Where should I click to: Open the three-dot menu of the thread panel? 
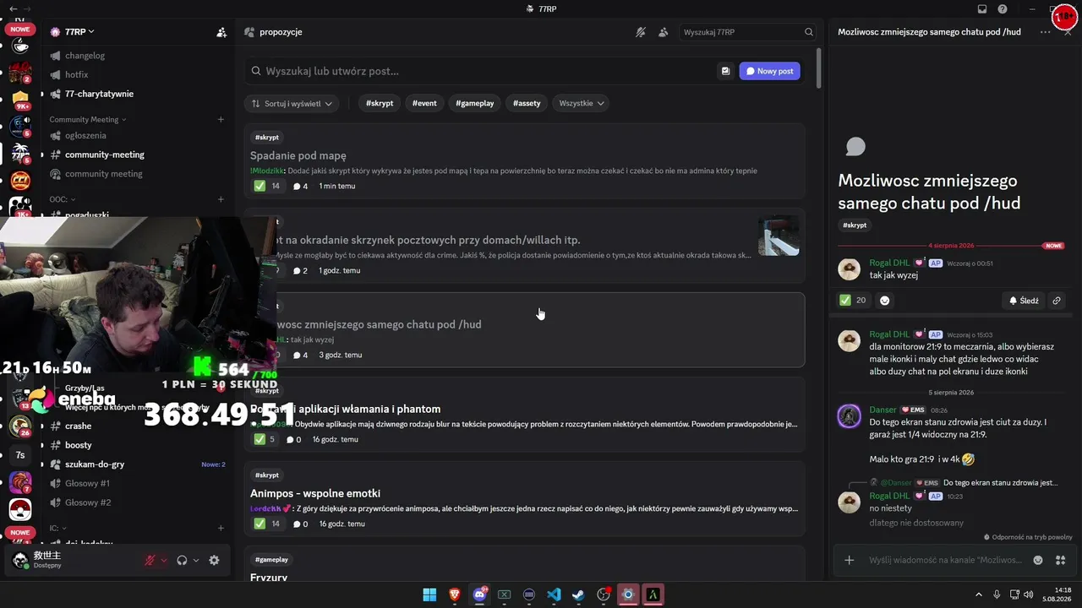1046,32
